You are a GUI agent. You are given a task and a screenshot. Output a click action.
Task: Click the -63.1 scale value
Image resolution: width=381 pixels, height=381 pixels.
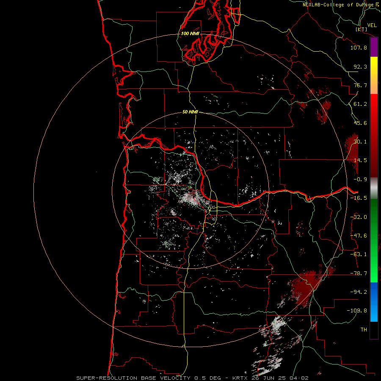pos(359,254)
